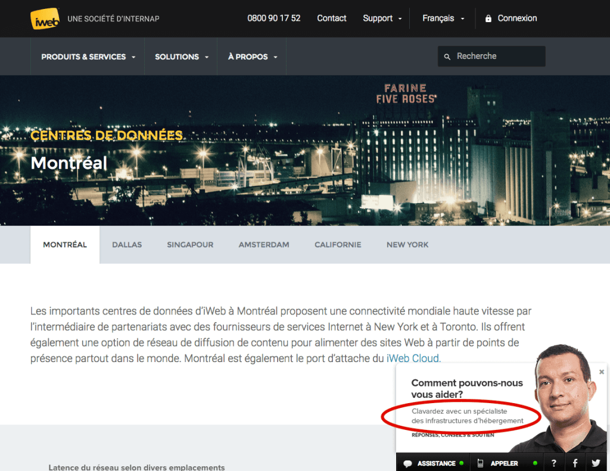Click the phone icon beside Appeler
610x471 pixels.
(481, 463)
